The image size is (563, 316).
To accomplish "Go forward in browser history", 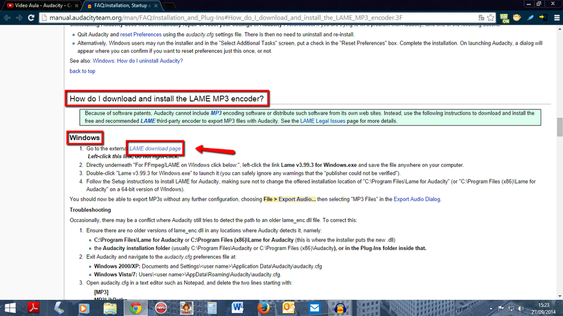I will [x=19, y=18].
